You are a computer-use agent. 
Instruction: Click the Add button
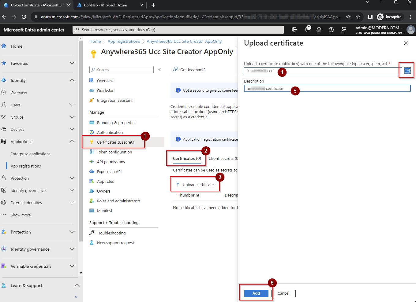(256, 293)
